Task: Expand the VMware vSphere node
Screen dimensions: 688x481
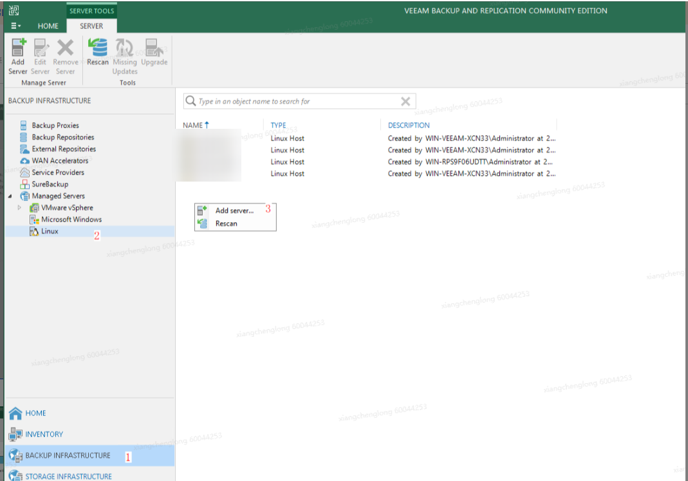Action: pos(20,208)
